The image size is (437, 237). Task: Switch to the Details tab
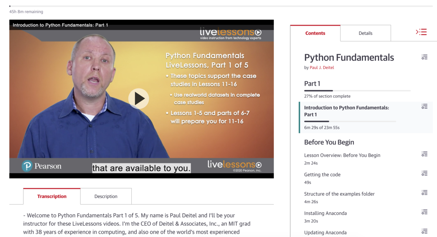[x=365, y=33]
